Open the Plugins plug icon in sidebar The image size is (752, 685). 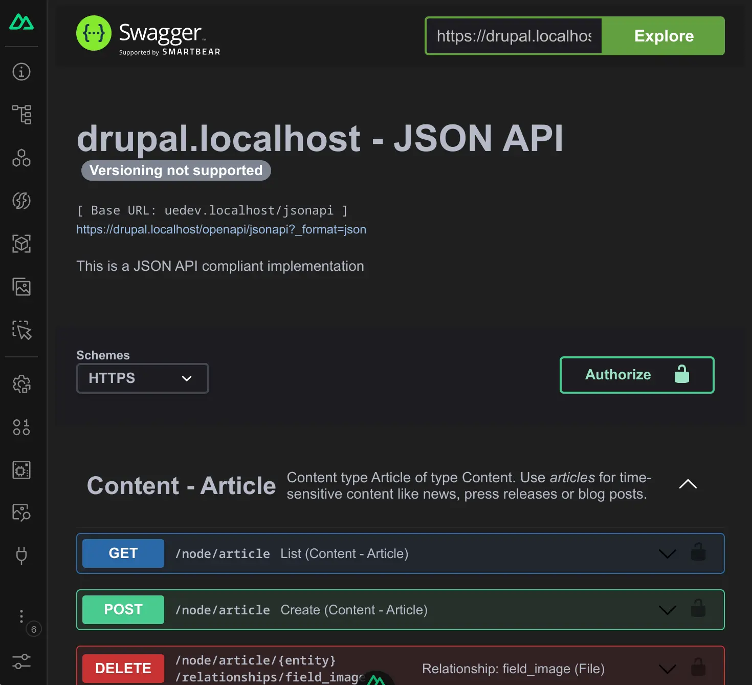[x=21, y=555]
